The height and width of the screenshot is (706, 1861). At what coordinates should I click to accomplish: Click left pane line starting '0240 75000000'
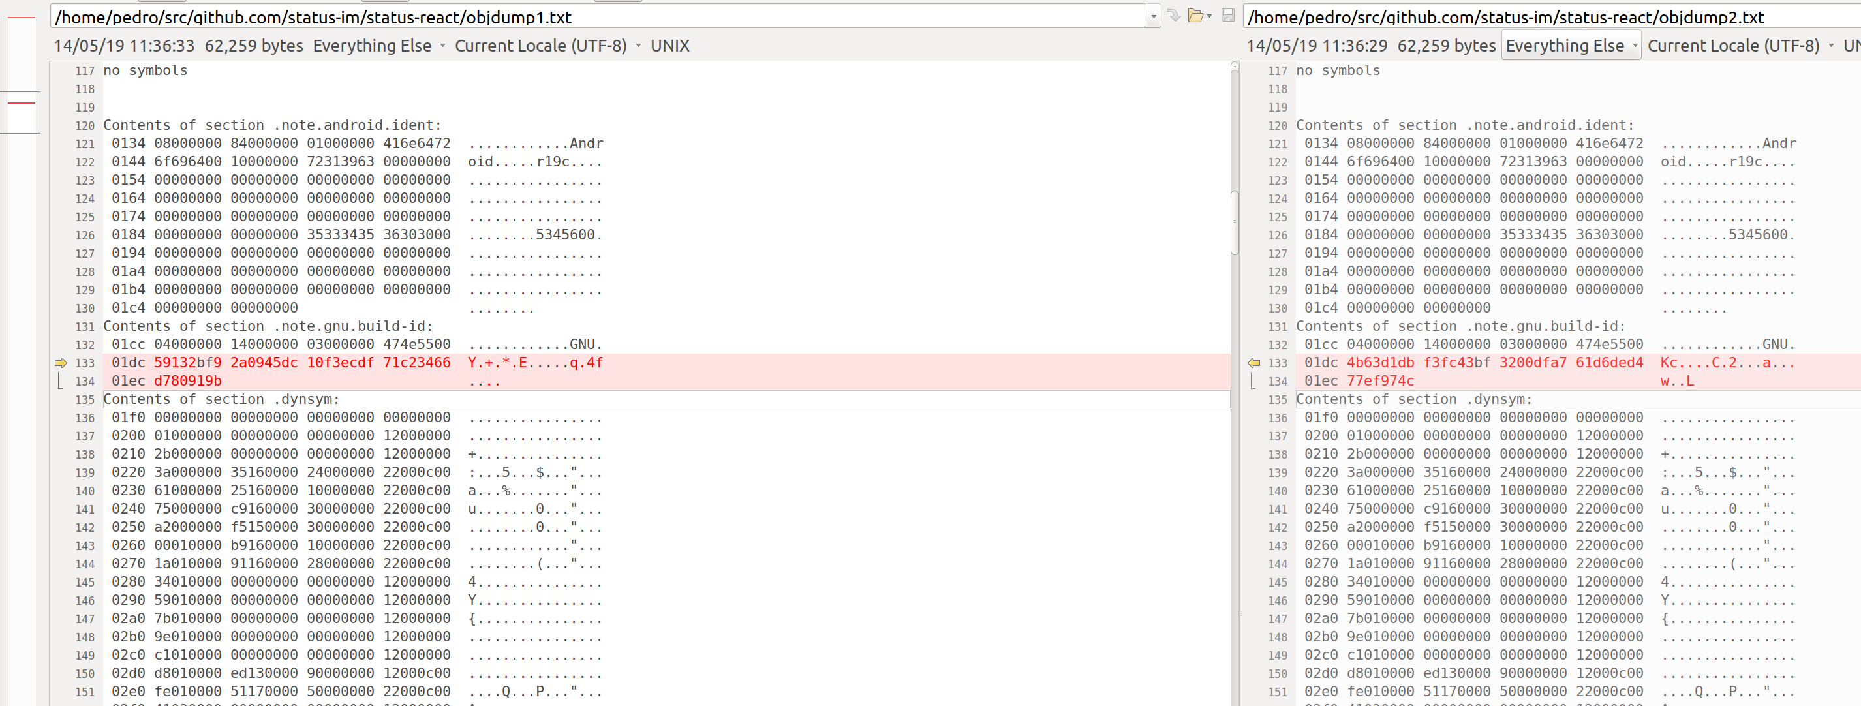[357, 509]
